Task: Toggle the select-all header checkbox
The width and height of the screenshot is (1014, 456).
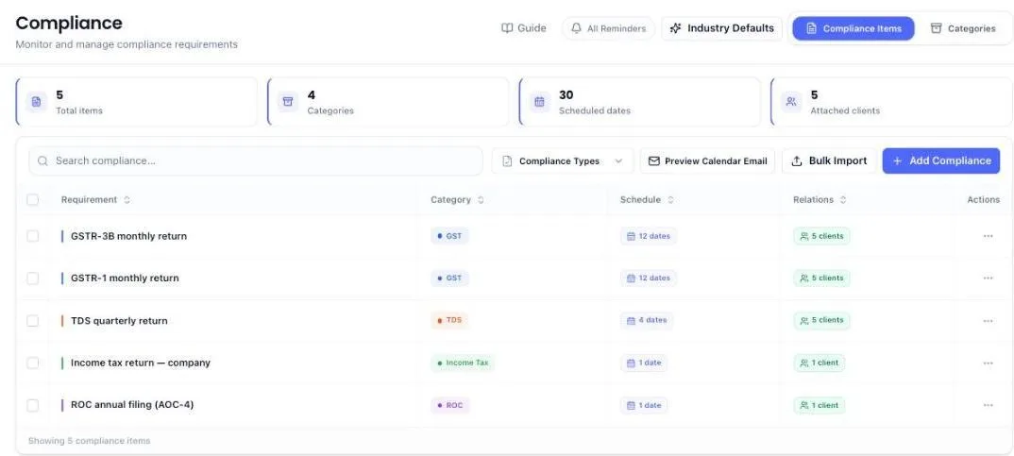Action: pyautogui.click(x=32, y=200)
